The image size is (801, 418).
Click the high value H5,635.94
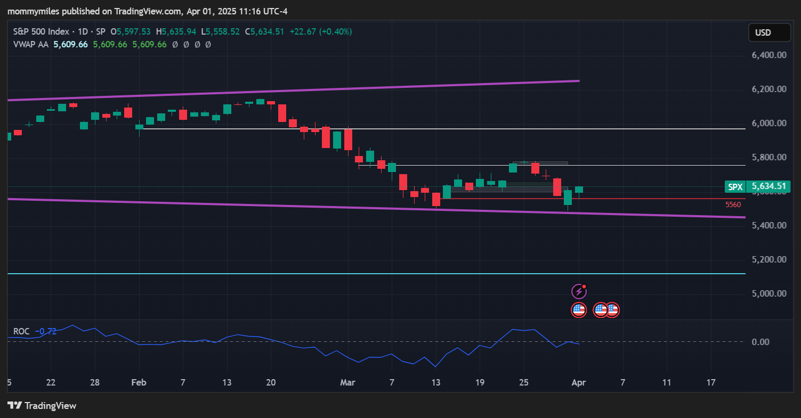click(x=176, y=32)
